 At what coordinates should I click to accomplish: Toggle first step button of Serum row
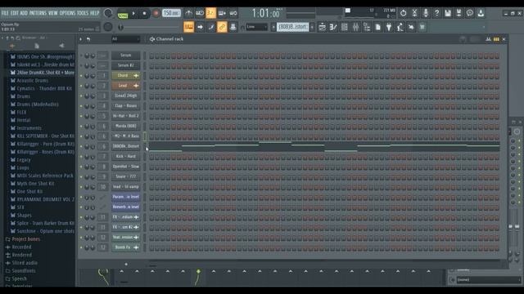(151, 56)
